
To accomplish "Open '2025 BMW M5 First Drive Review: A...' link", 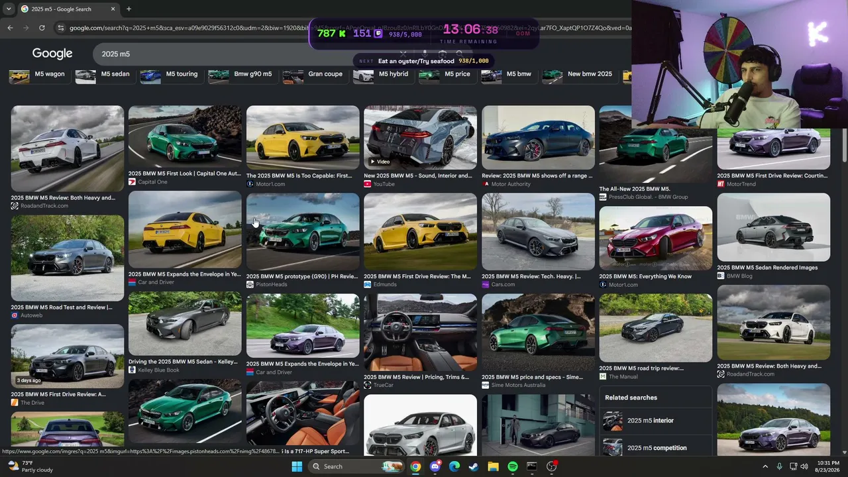I will tap(58, 395).
